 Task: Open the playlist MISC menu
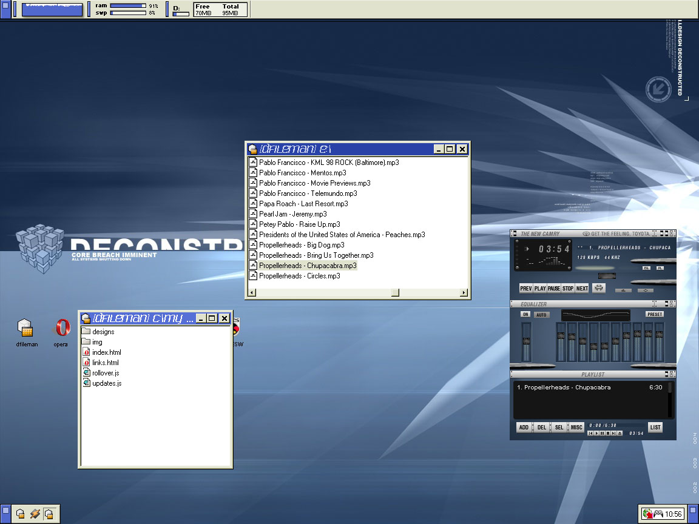tap(576, 428)
